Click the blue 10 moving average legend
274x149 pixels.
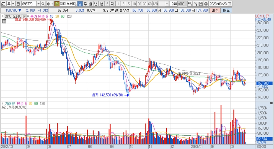point(51,16)
